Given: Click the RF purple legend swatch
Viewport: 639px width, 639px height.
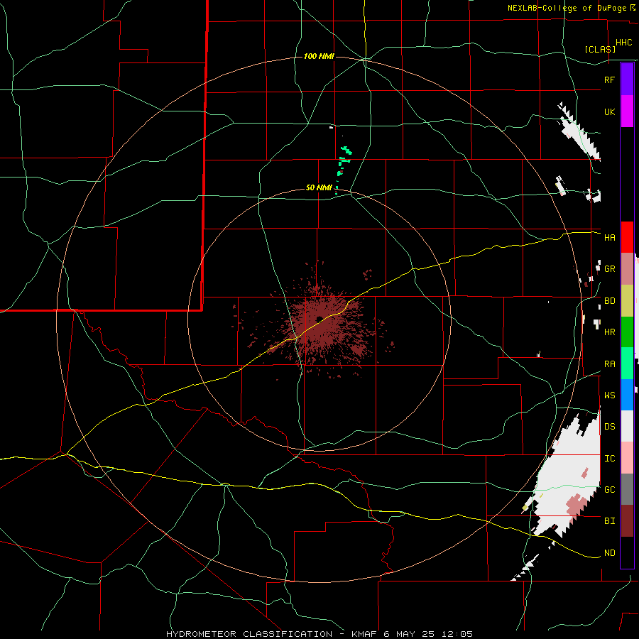Looking at the screenshot, I should (627, 80).
